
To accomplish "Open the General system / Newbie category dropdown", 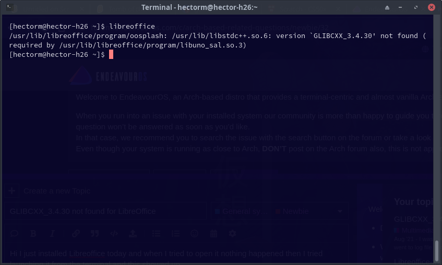I will coord(279,211).
